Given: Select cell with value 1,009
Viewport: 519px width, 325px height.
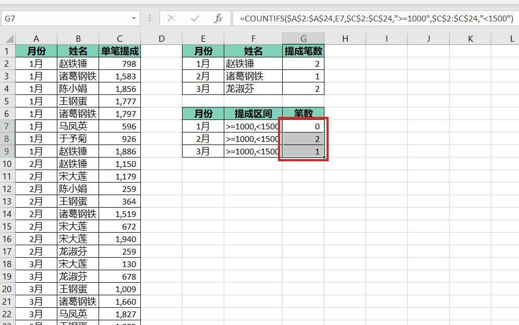Looking at the screenshot, I should coord(120,289).
